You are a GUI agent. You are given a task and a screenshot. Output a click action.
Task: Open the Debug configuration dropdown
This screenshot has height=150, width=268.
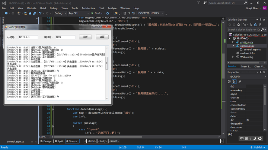pos(60,13)
